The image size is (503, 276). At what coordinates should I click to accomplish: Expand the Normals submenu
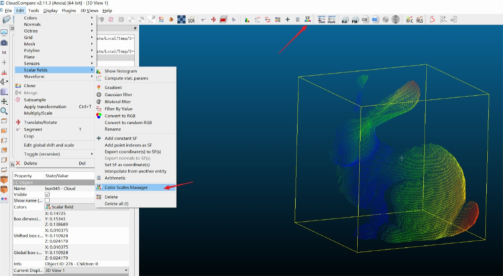54,24
